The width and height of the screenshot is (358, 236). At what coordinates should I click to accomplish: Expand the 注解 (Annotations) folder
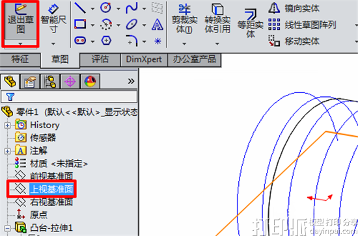click(x=7, y=151)
